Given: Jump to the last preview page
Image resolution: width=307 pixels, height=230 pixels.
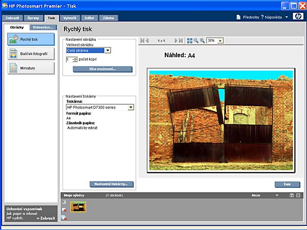Looking at the screenshot, I should pos(181,40).
